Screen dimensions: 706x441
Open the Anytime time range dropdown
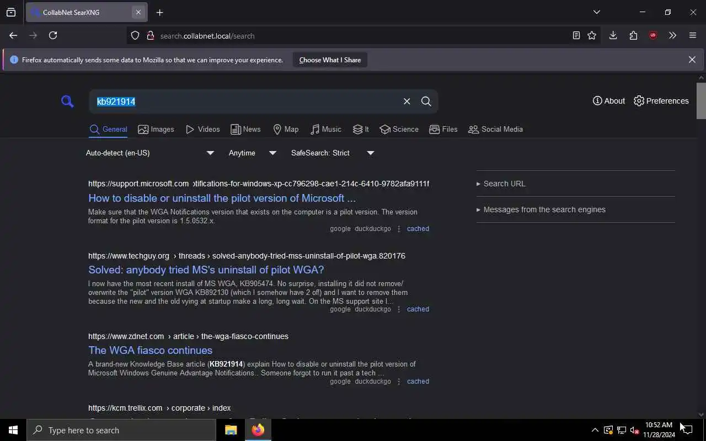(253, 153)
